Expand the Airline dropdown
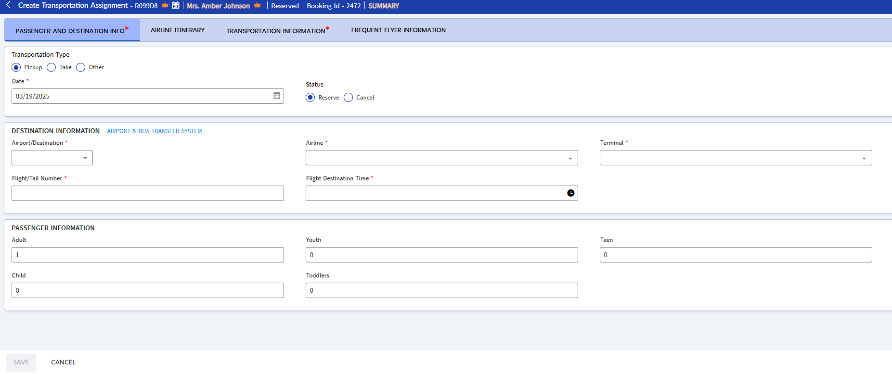 point(441,158)
